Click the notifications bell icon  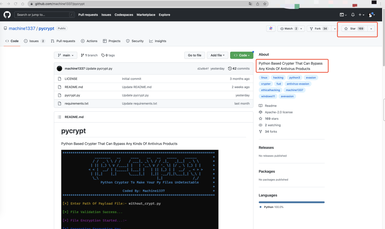coord(353,15)
